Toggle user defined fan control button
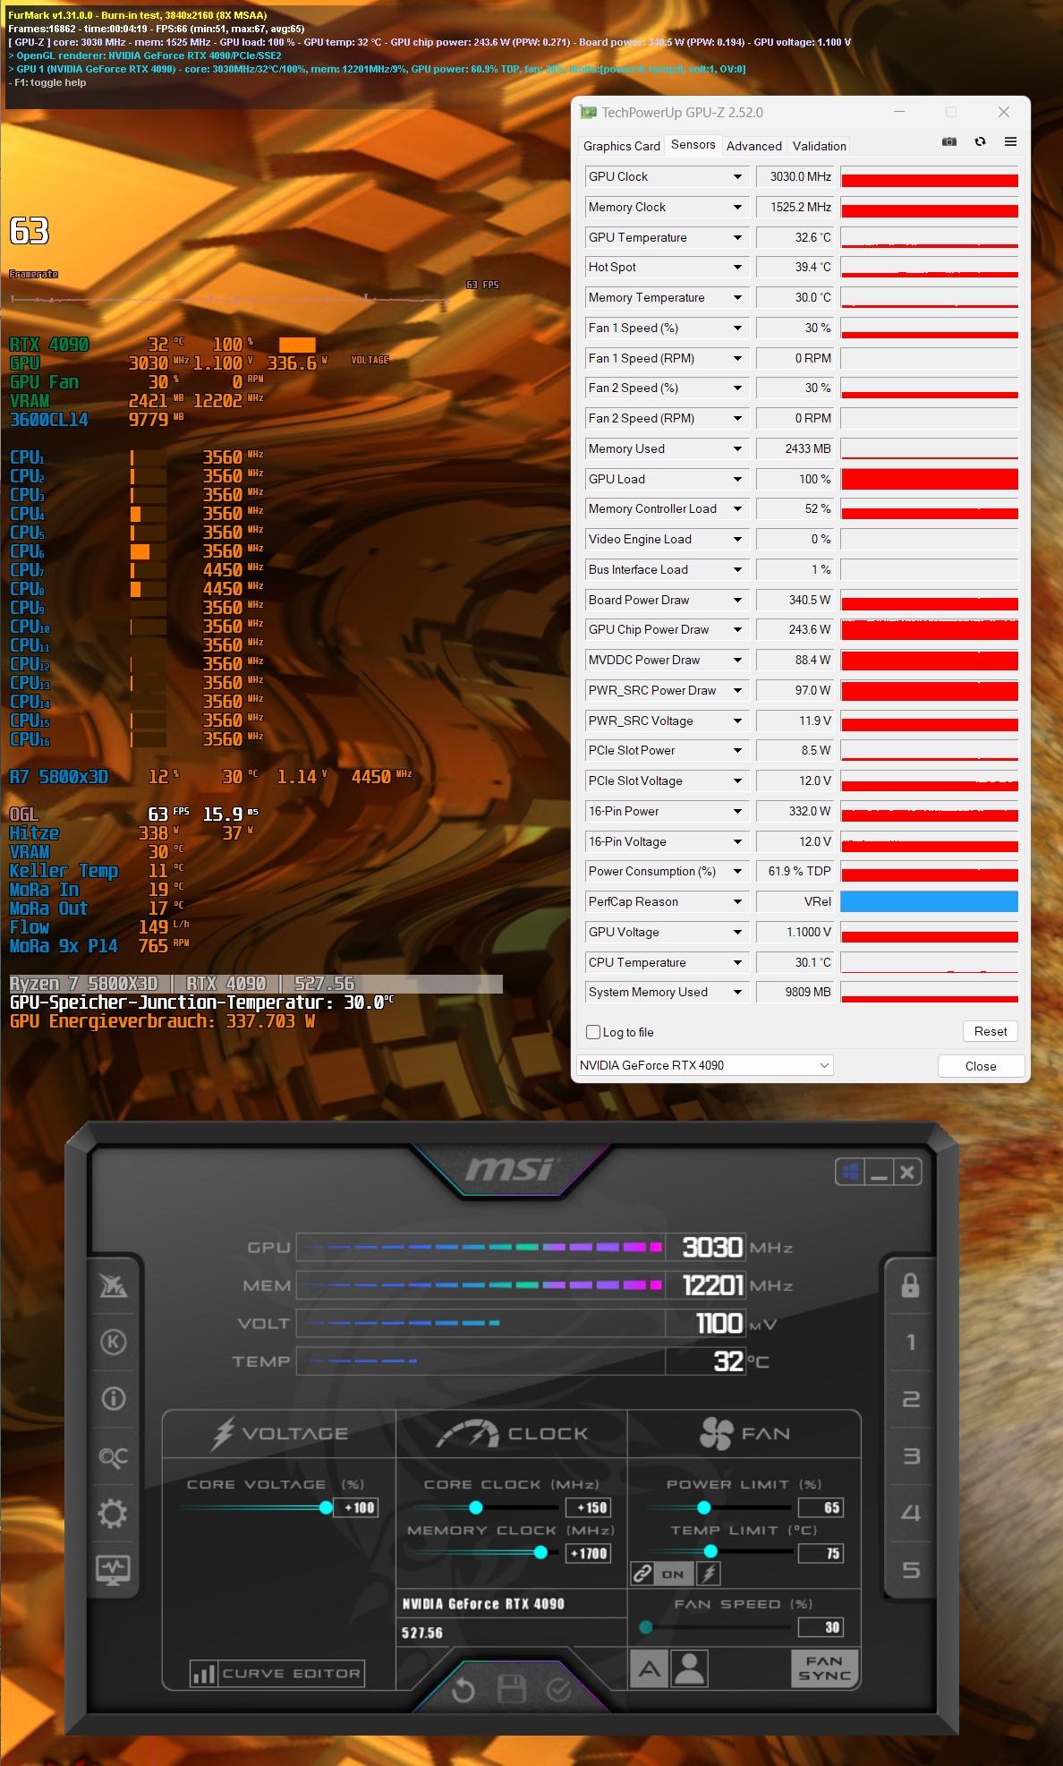 (689, 1668)
